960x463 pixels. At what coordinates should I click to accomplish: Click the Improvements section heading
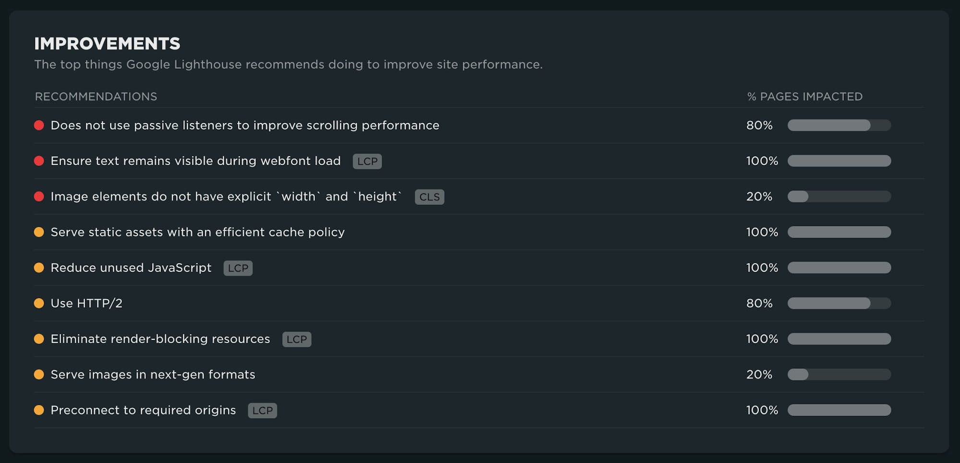point(107,44)
